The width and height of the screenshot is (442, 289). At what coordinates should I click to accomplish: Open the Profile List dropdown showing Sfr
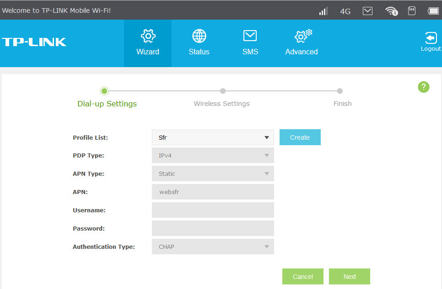tap(213, 137)
